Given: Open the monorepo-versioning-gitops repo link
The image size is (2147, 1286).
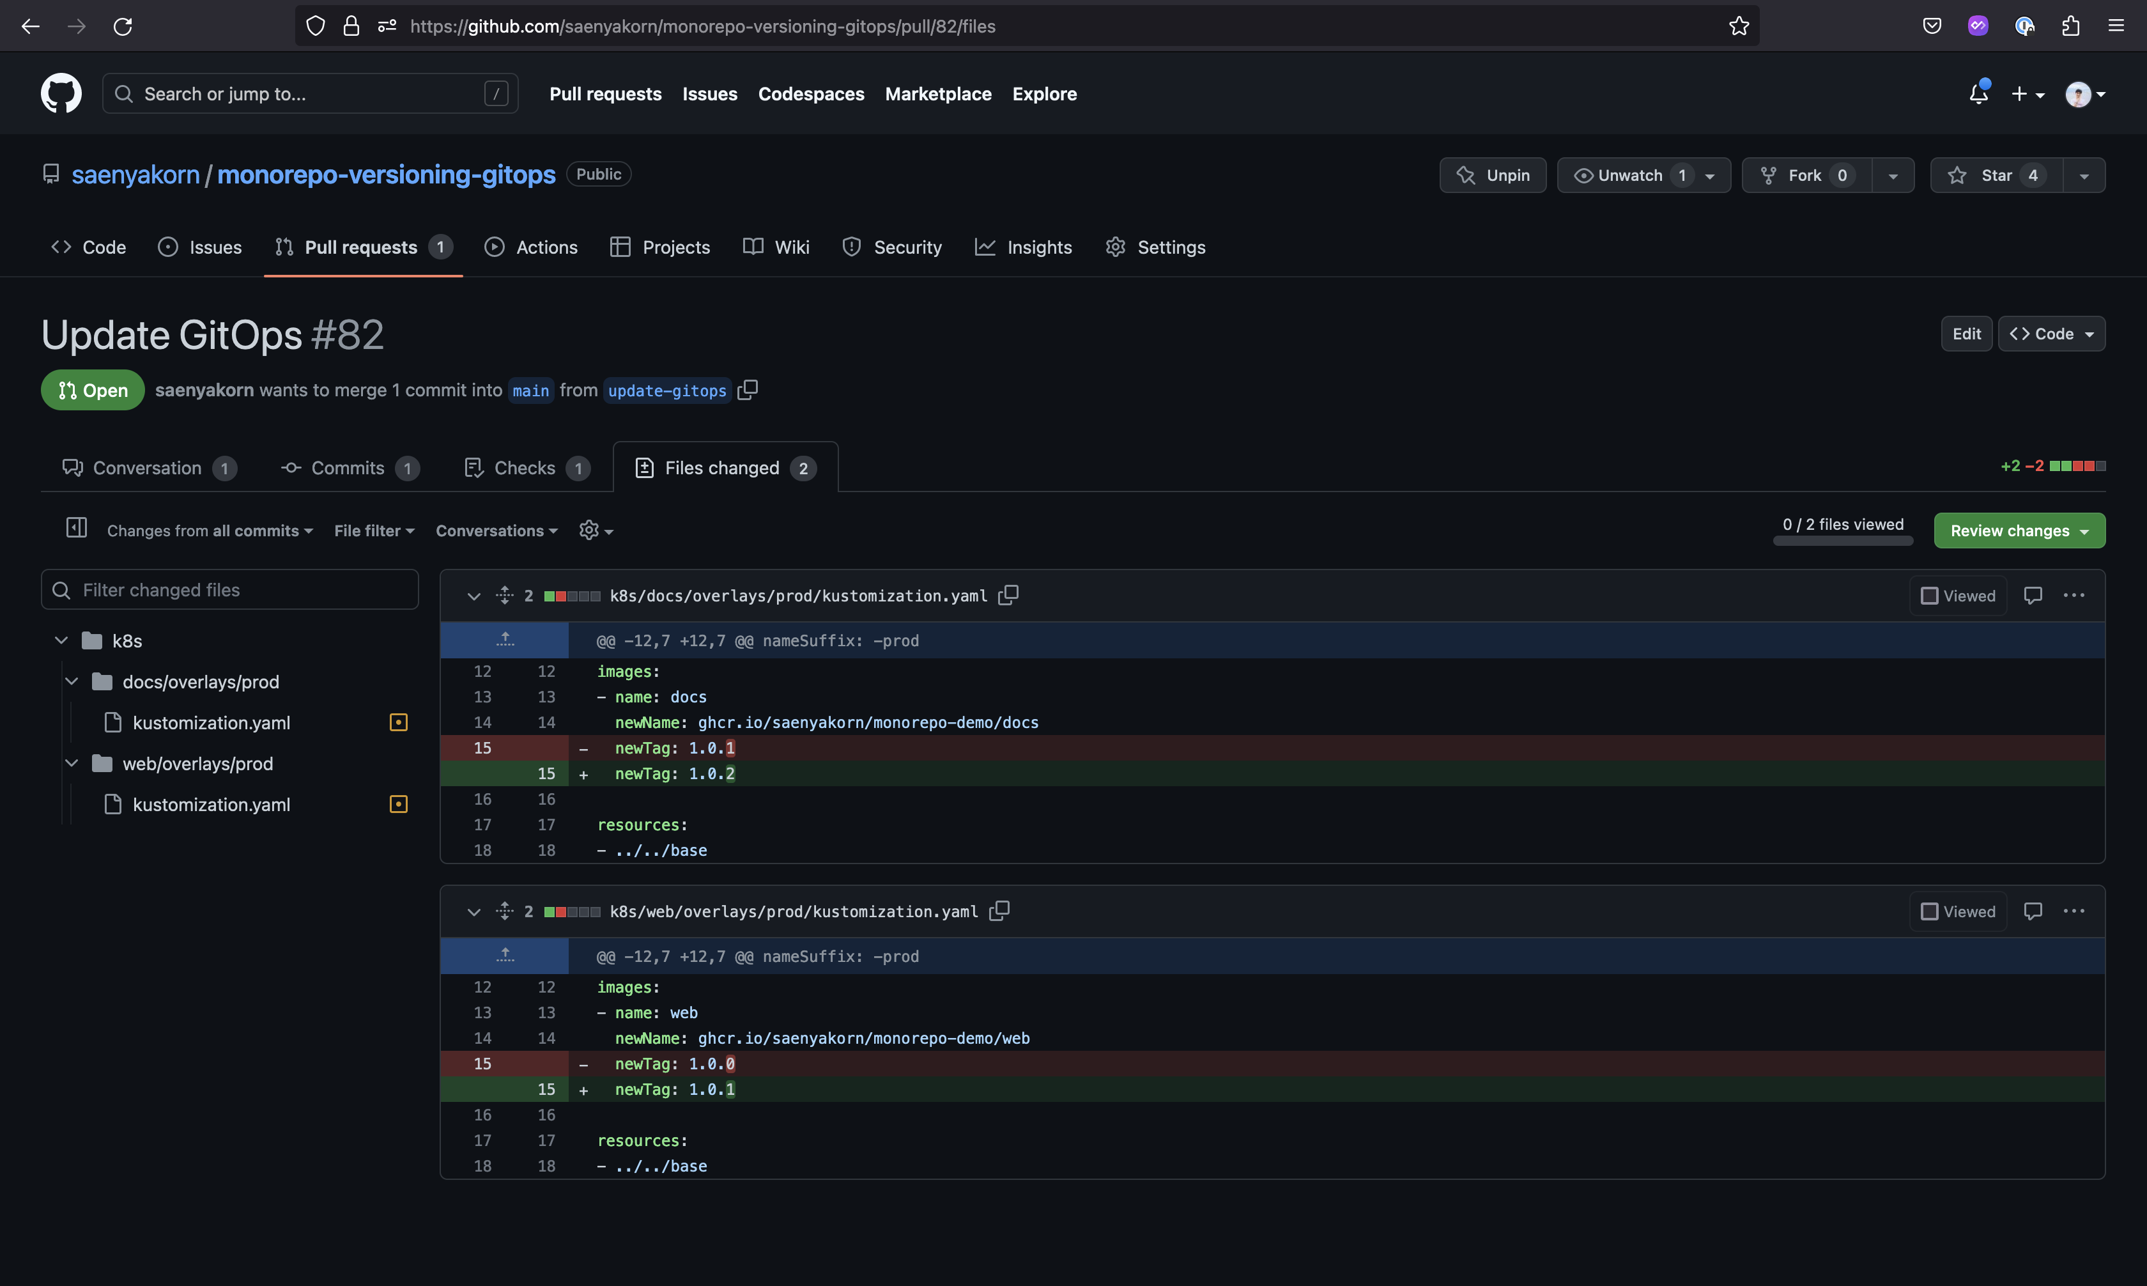Looking at the screenshot, I should [387, 174].
